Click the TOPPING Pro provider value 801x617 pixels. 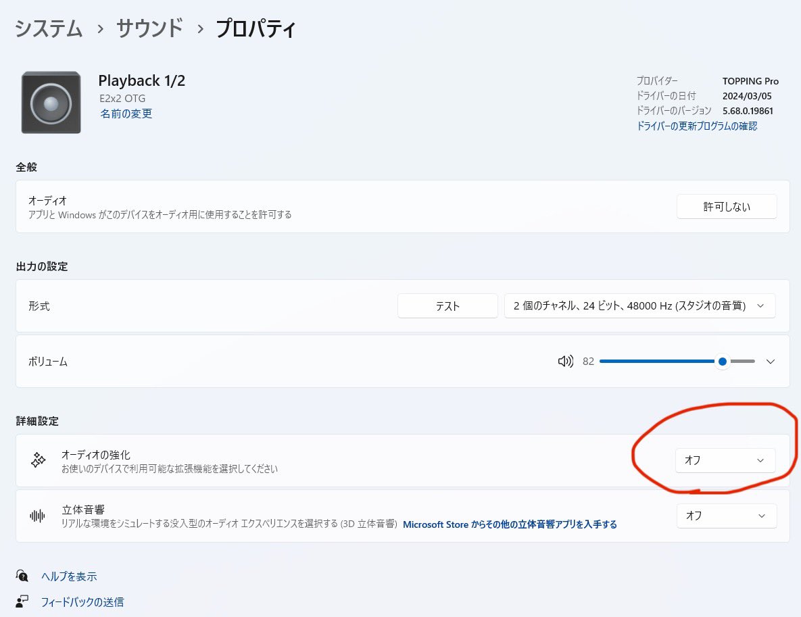pos(750,81)
